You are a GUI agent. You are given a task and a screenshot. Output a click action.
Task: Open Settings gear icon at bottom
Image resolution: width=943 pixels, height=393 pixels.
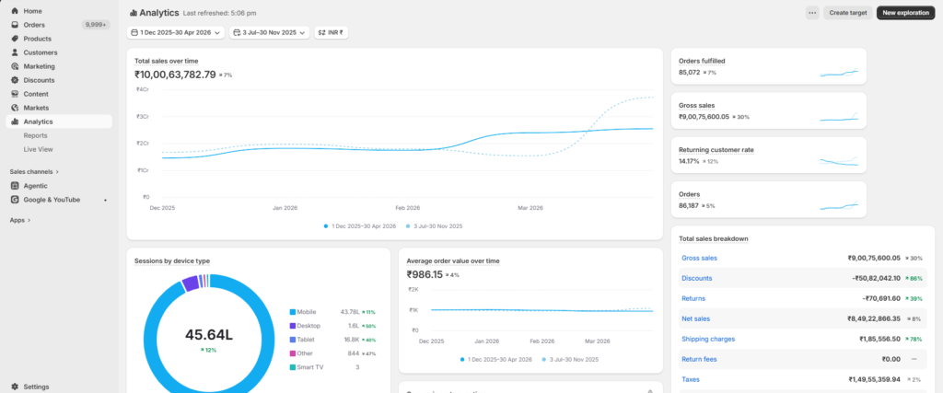(15, 387)
